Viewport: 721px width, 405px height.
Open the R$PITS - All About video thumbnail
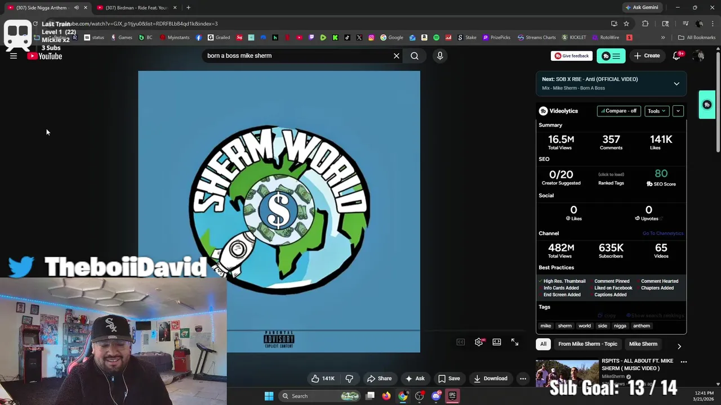coord(567,373)
